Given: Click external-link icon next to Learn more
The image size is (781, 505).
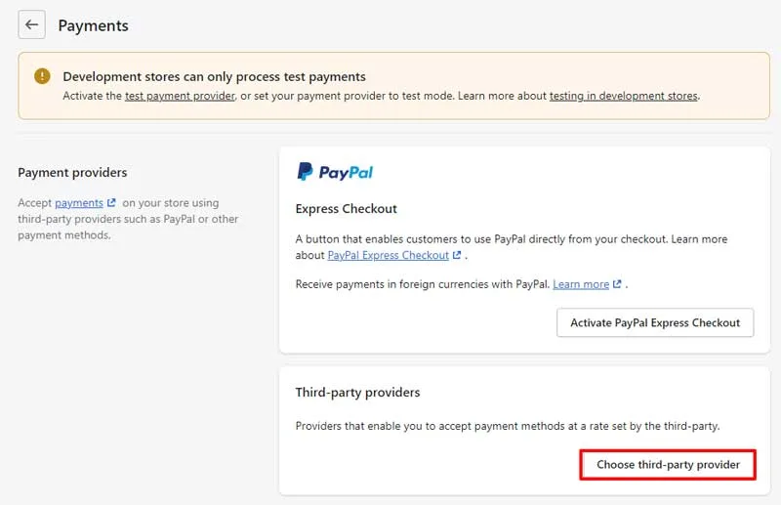Looking at the screenshot, I should [617, 284].
